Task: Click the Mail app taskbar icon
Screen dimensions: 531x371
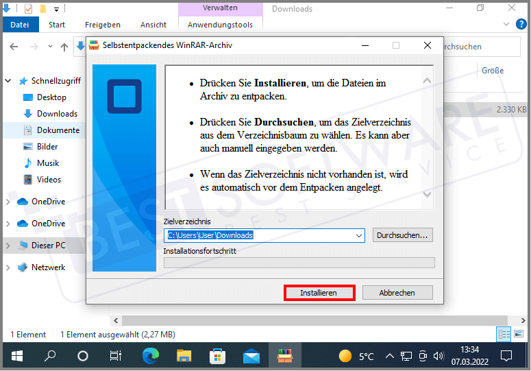Action: (251, 356)
